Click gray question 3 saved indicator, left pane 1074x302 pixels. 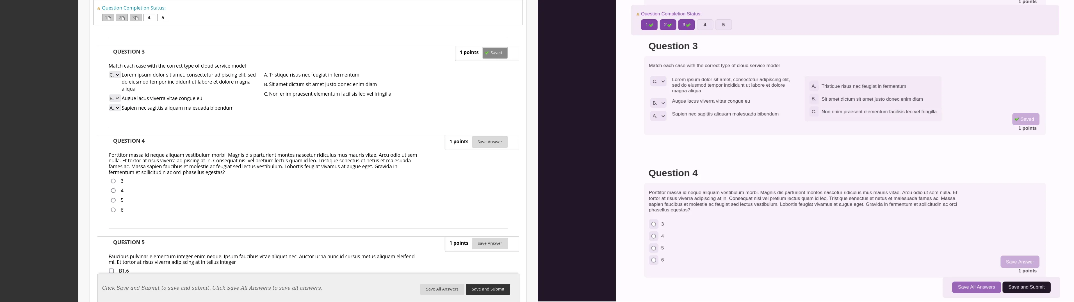(x=136, y=17)
